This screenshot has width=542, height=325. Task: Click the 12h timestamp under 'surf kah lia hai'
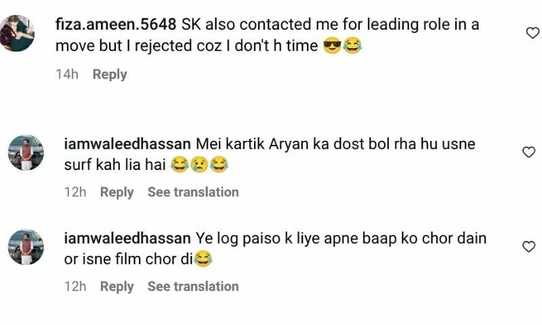(75, 192)
